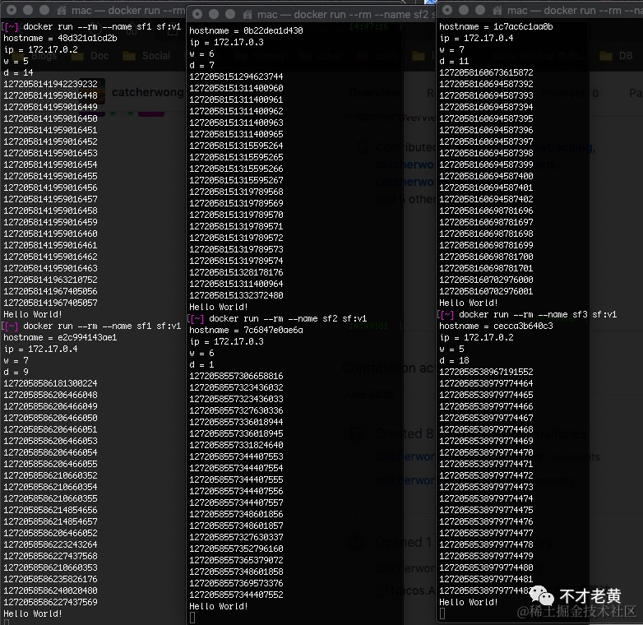Click the line 'd = 11' in the right terminal
Image resolution: width=643 pixels, height=625 pixels.
(x=454, y=61)
